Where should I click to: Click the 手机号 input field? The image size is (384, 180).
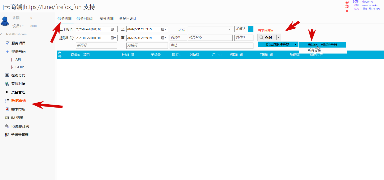pyautogui.click(x=97, y=46)
